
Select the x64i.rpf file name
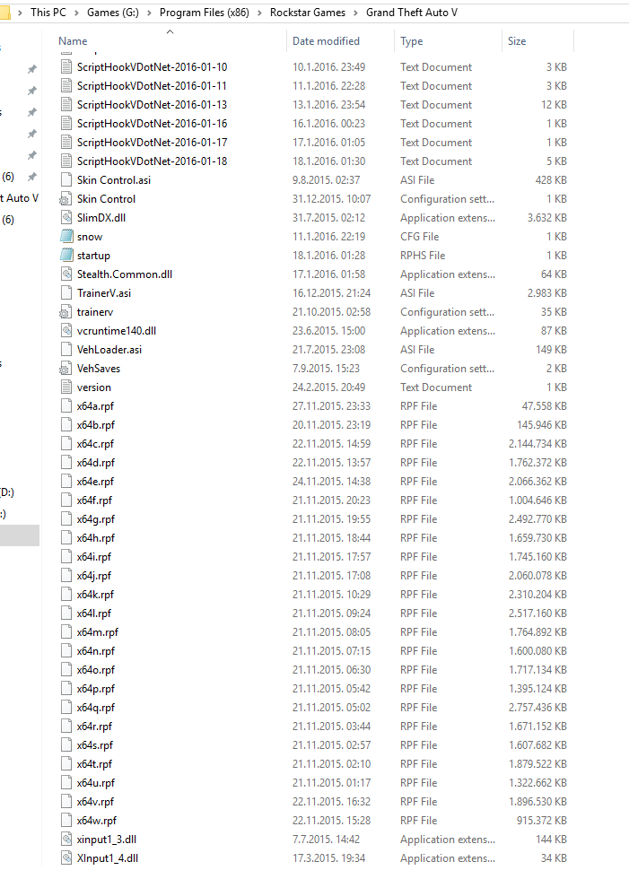point(94,557)
